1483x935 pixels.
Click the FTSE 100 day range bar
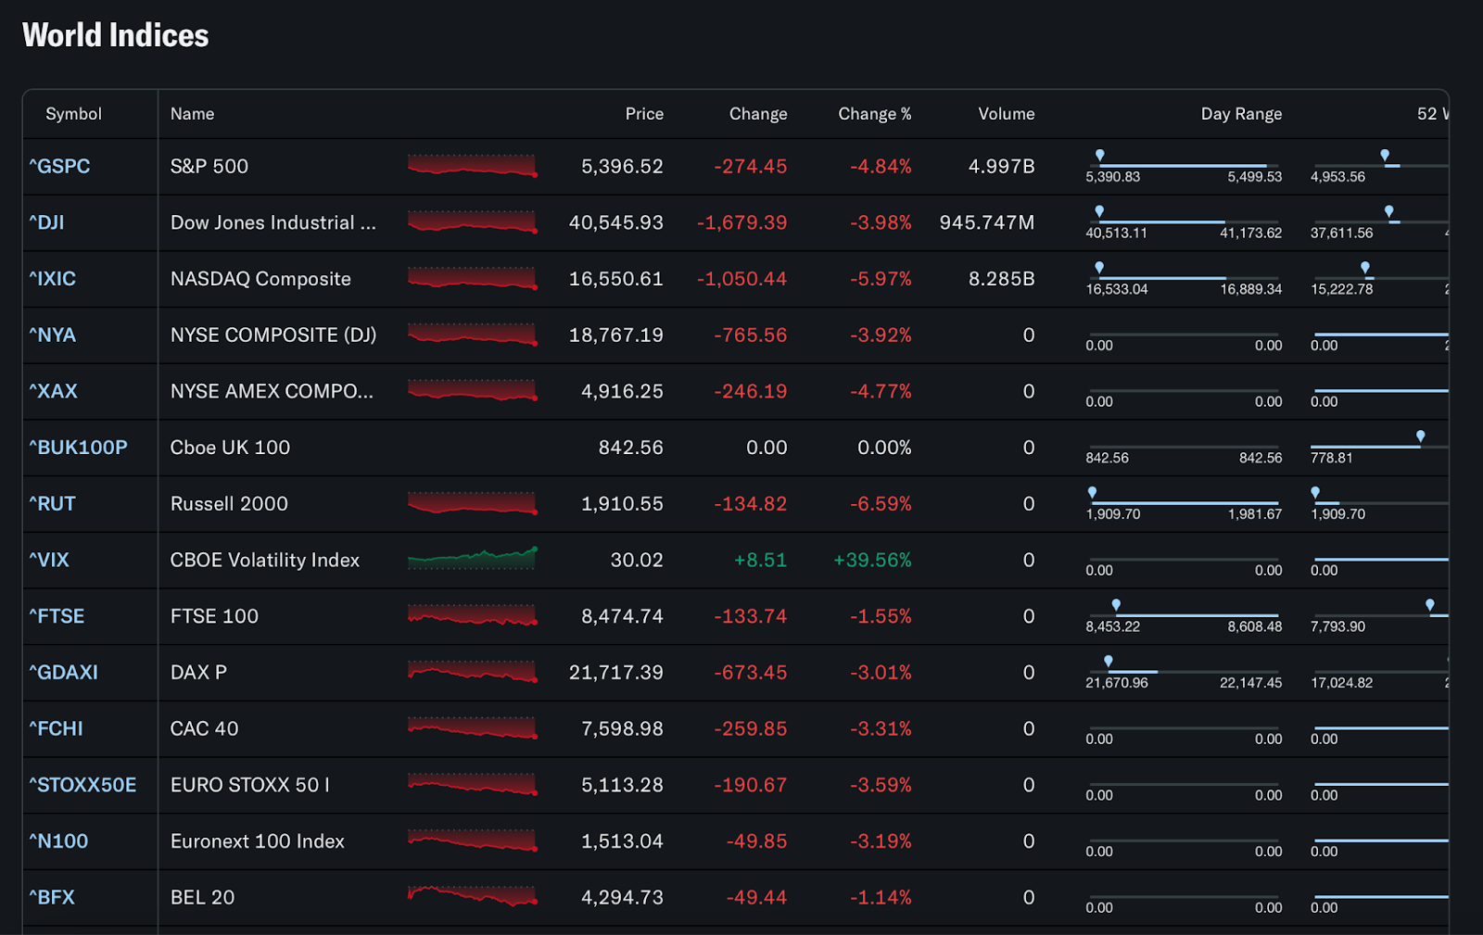pyautogui.click(x=1184, y=615)
